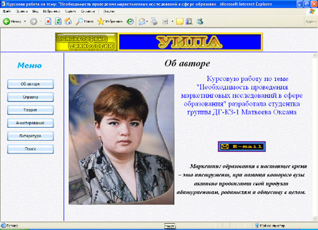Open the Справка sidebar button
Image resolution: width=318 pixels, height=230 pixels.
pos(30,97)
